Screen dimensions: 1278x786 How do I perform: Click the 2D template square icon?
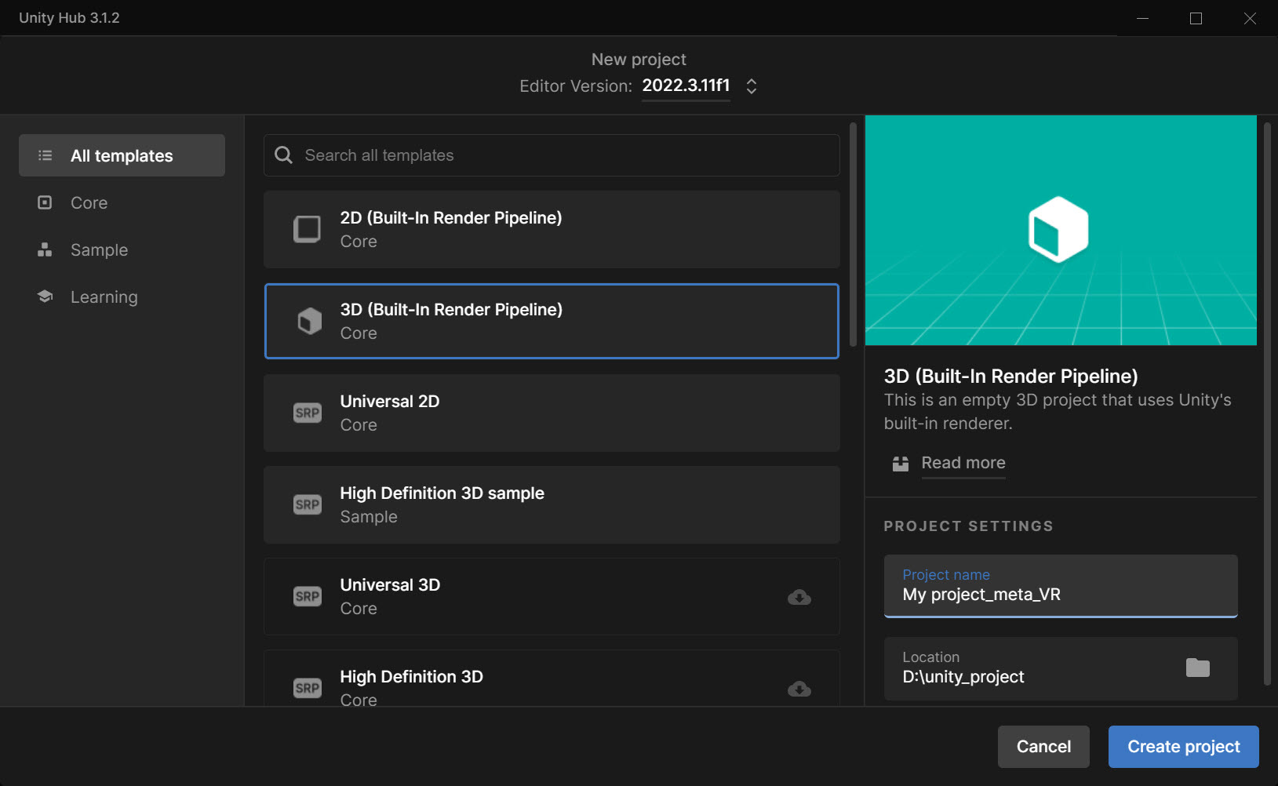[307, 229]
